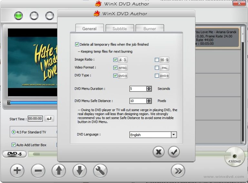The width and height of the screenshot is (248, 183).
Task: Move the selected clip up
Action: [59, 170]
